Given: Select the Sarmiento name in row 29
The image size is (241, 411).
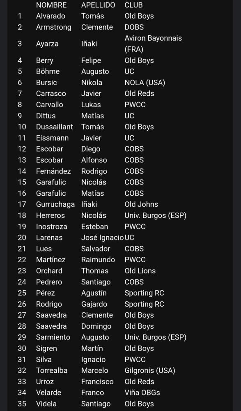Looking at the screenshot, I should 53,337.
